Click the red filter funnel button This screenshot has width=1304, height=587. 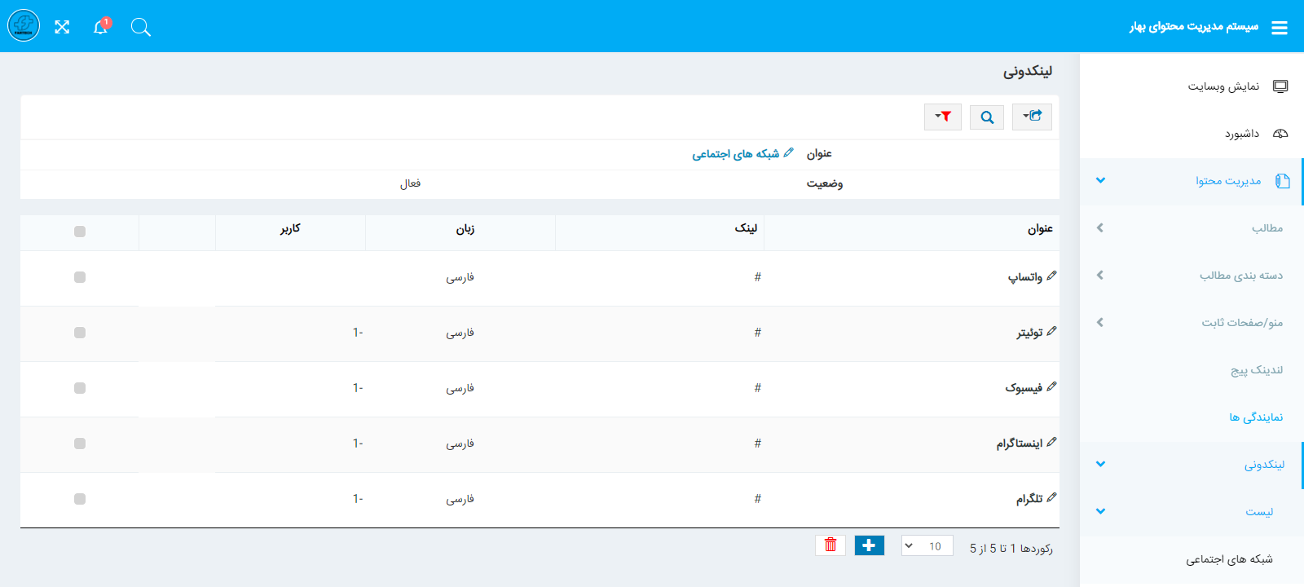coord(943,117)
